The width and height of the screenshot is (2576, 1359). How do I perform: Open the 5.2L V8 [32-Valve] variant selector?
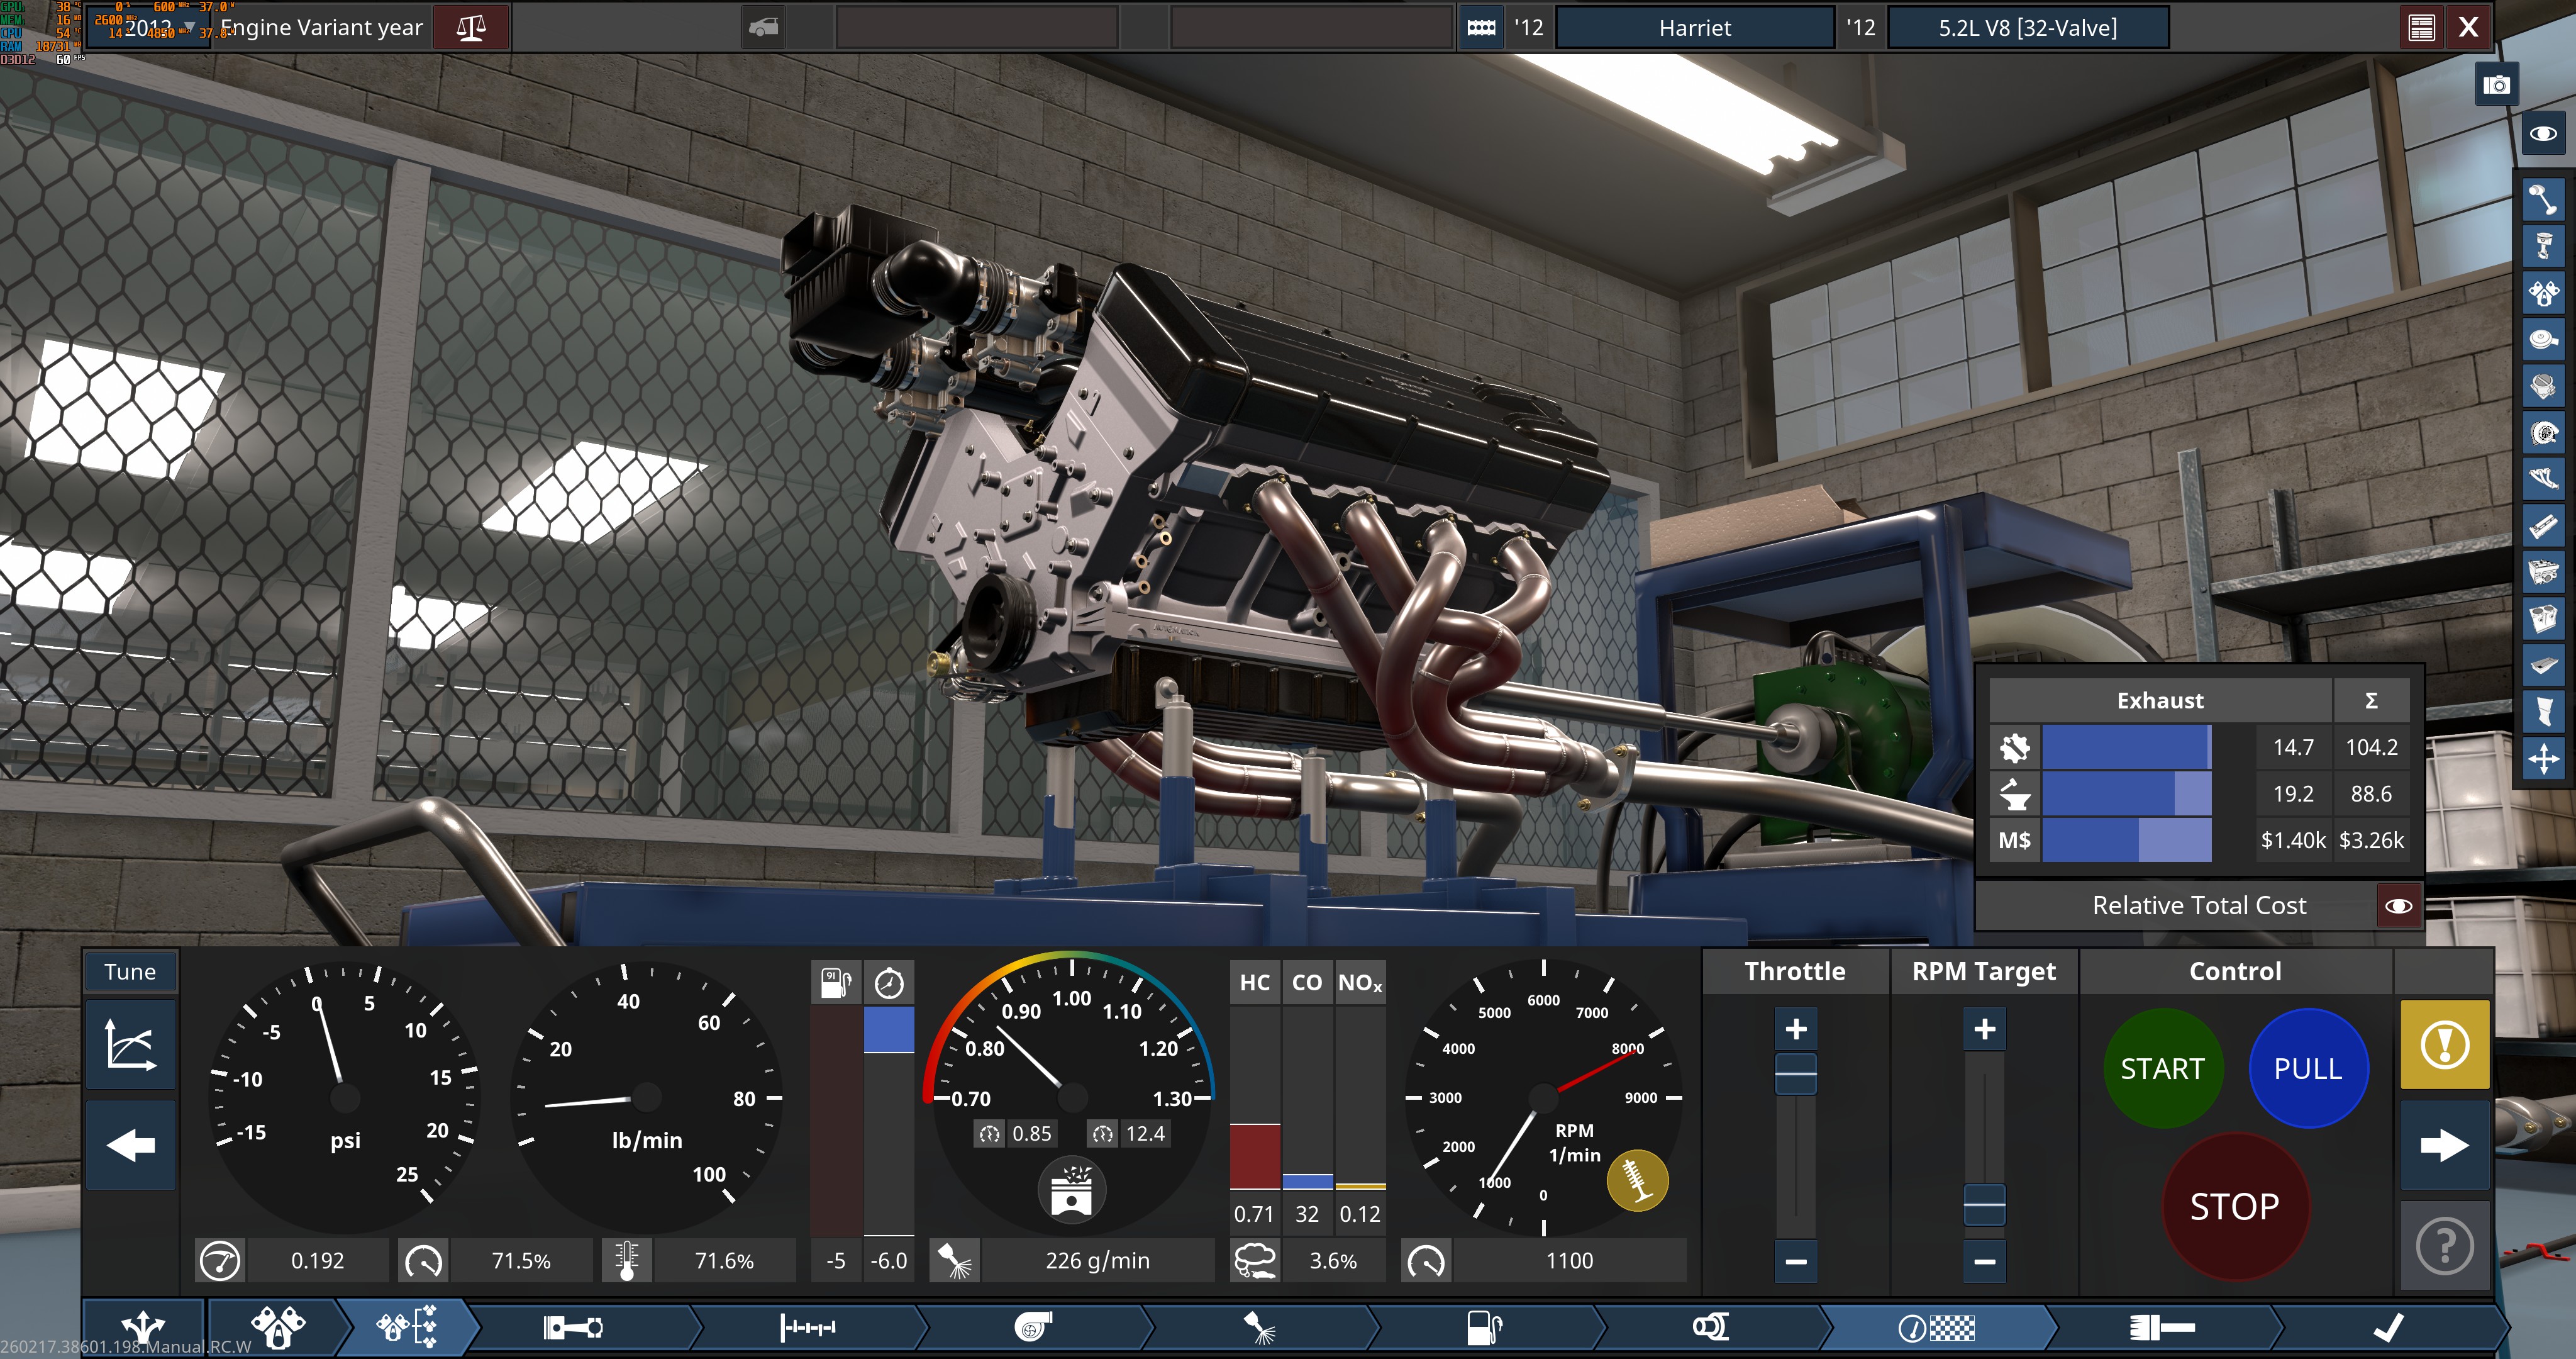pyautogui.click(x=2027, y=28)
